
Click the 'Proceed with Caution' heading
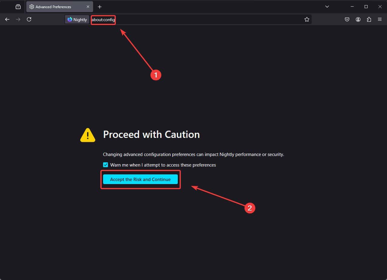[x=151, y=135]
